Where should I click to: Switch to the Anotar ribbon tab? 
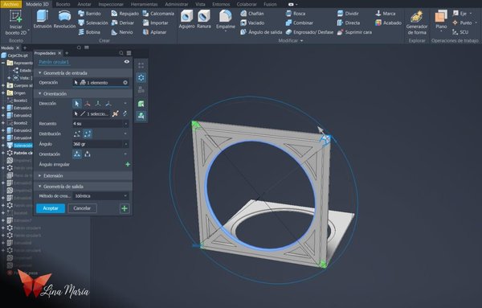point(84,4)
